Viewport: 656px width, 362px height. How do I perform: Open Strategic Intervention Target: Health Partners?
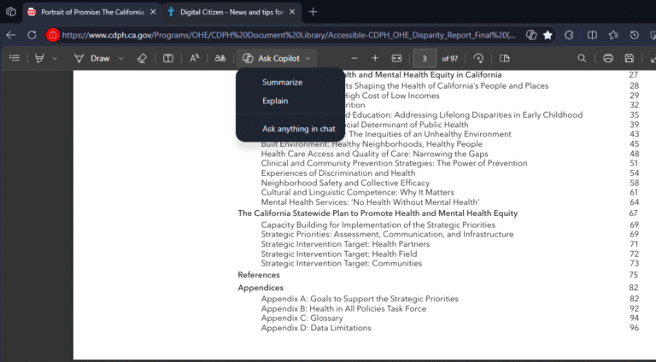345,244
